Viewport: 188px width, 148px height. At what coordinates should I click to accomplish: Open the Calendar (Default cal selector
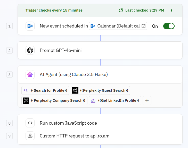(118, 26)
